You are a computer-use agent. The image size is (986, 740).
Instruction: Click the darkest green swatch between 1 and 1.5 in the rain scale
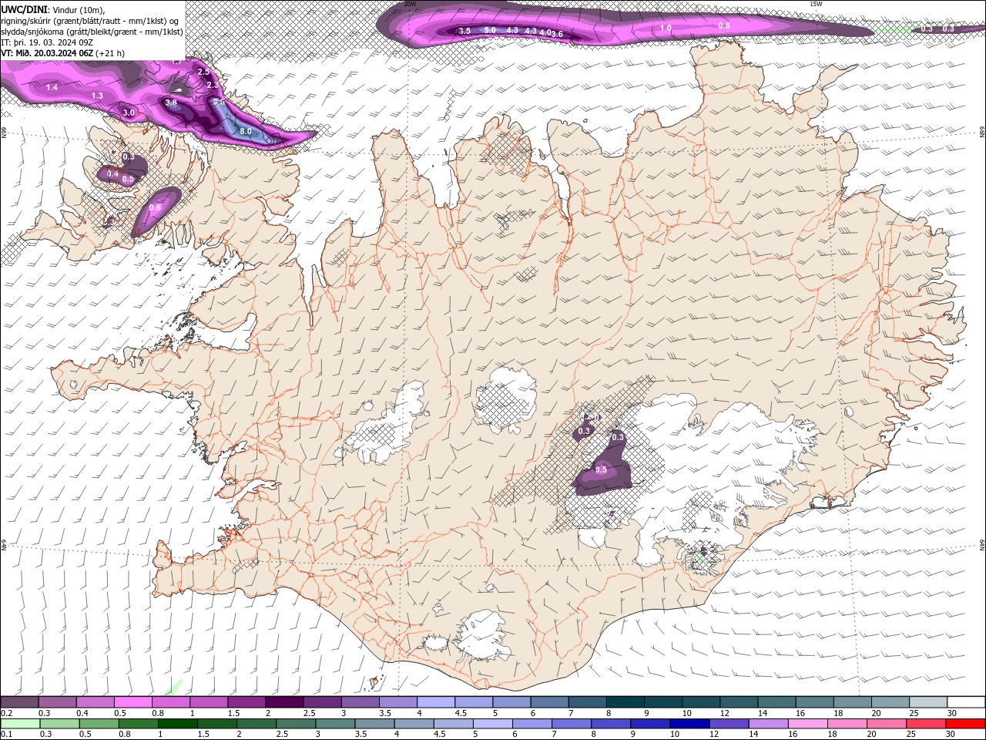pyautogui.click(x=178, y=724)
